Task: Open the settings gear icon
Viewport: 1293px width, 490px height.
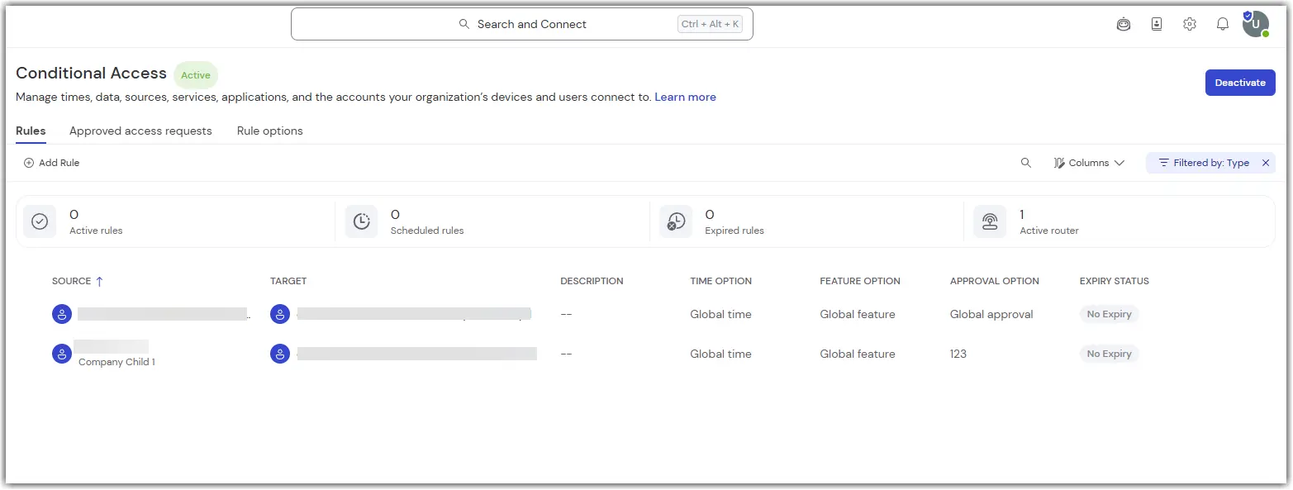Action: tap(1190, 24)
